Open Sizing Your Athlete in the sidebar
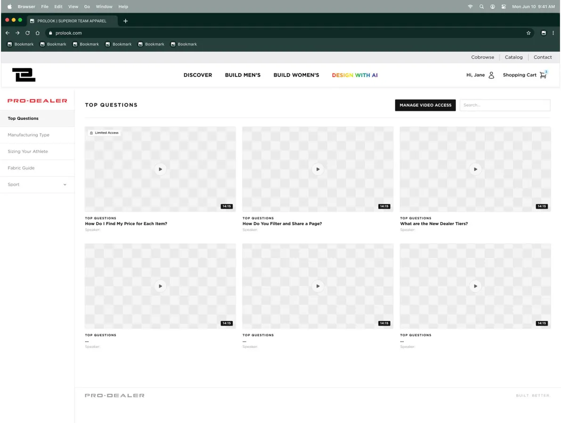Screen dimensions: 561x423 pos(37,151)
